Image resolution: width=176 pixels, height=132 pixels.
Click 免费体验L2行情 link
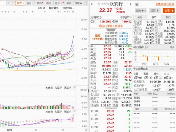165,4
